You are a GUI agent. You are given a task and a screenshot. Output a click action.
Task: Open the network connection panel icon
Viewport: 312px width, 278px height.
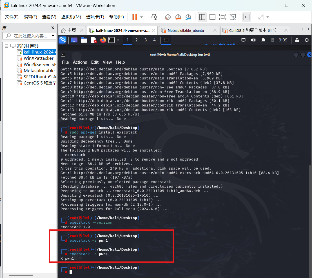[x=243, y=40]
